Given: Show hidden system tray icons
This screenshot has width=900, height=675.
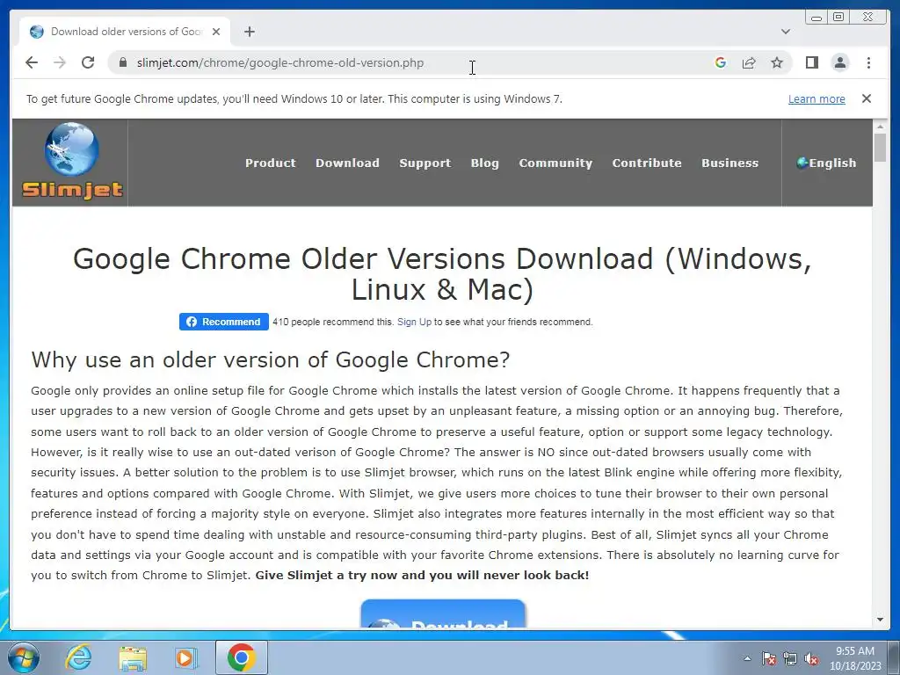Looking at the screenshot, I should [747, 658].
